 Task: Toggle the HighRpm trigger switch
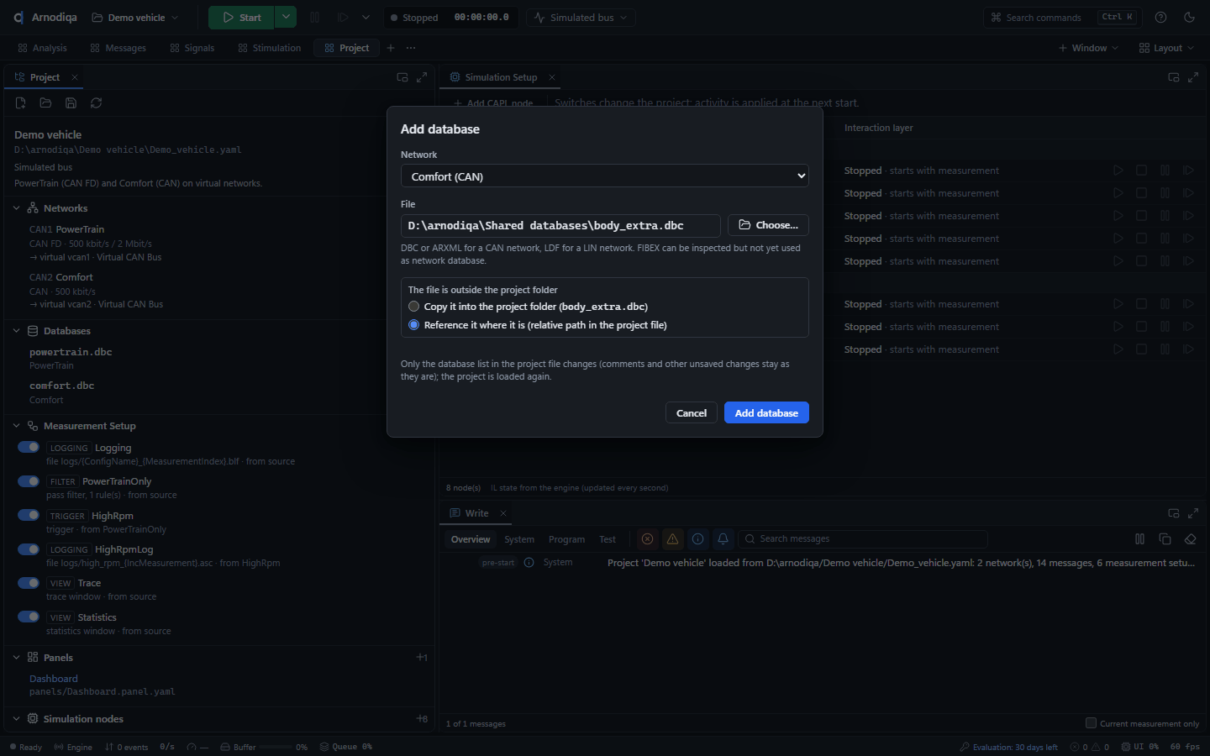tap(29, 515)
